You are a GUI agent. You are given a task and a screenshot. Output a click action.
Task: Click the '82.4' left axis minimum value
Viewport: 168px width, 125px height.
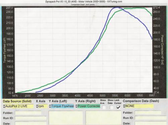click(11, 93)
